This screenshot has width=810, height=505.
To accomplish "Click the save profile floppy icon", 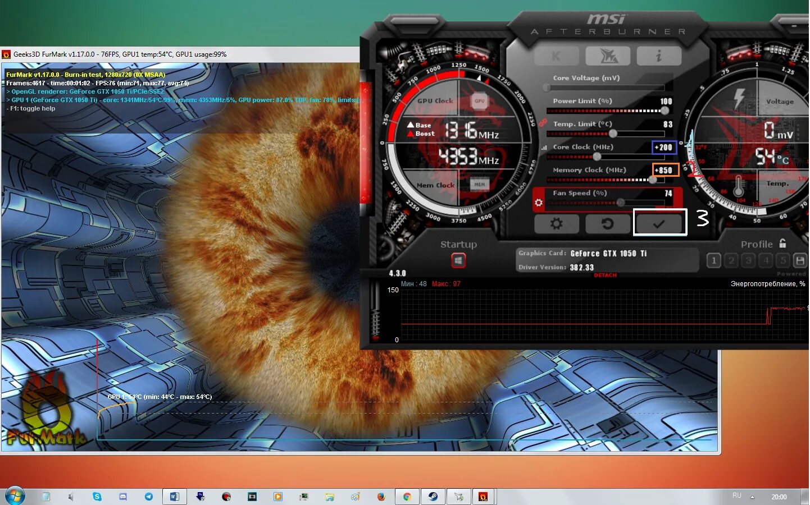I will (x=800, y=260).
